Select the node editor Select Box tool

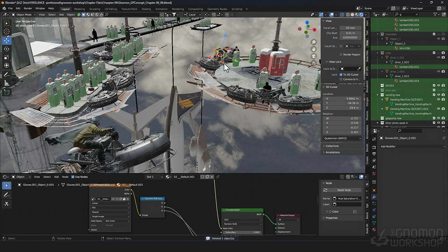point(7,185)
